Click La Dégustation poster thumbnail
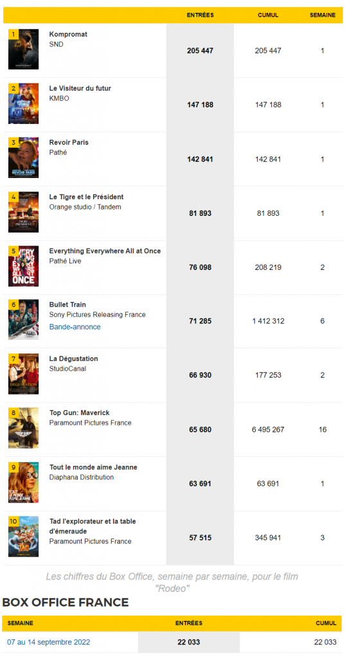The height and width of the screenshot is (658, 345). 24,373
